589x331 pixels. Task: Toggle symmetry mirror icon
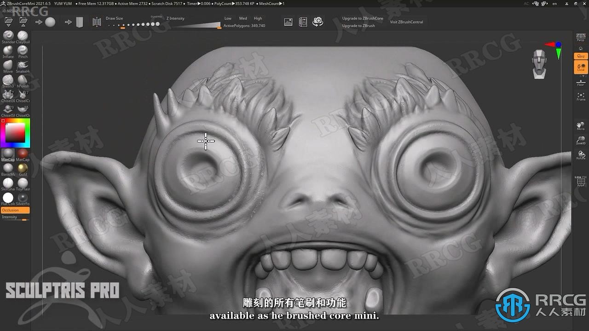97,22
